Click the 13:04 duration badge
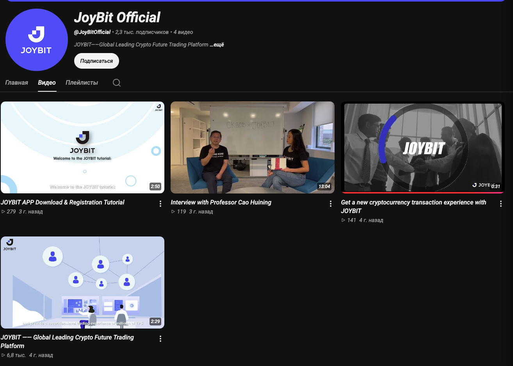This screenshot has width=513, height=366. pyautogui.click(x=324, y=187)
